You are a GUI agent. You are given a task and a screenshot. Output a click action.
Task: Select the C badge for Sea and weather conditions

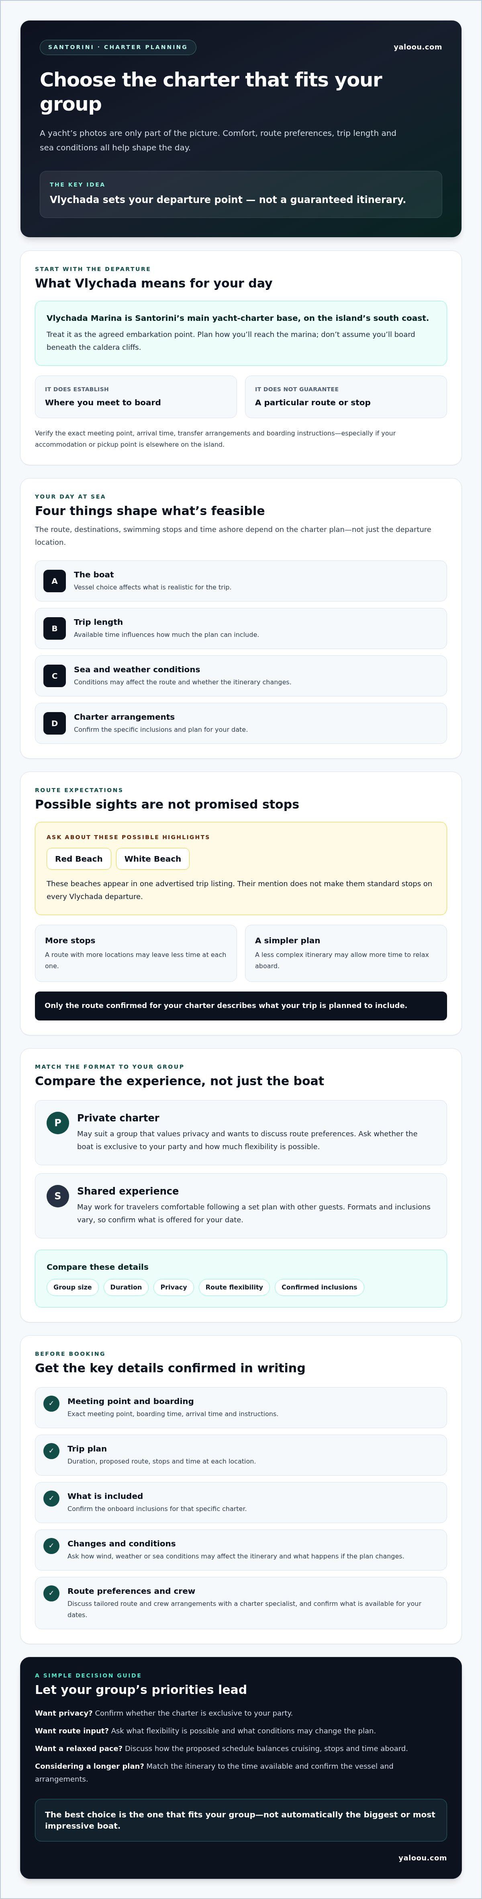click(55, 676)
